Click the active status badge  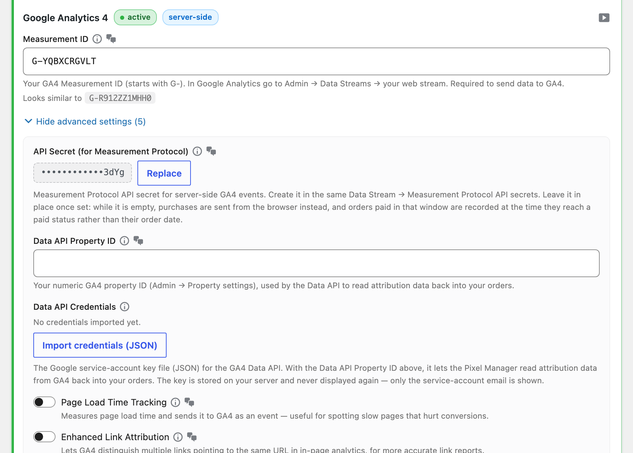pos(135,17)
